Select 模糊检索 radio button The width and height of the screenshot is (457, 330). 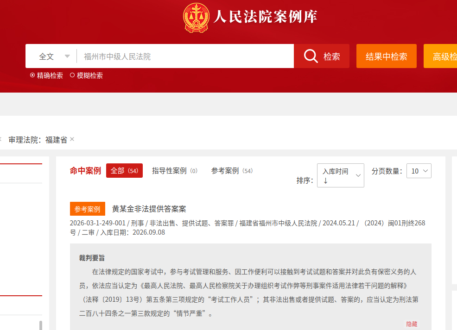click(72, 75)
